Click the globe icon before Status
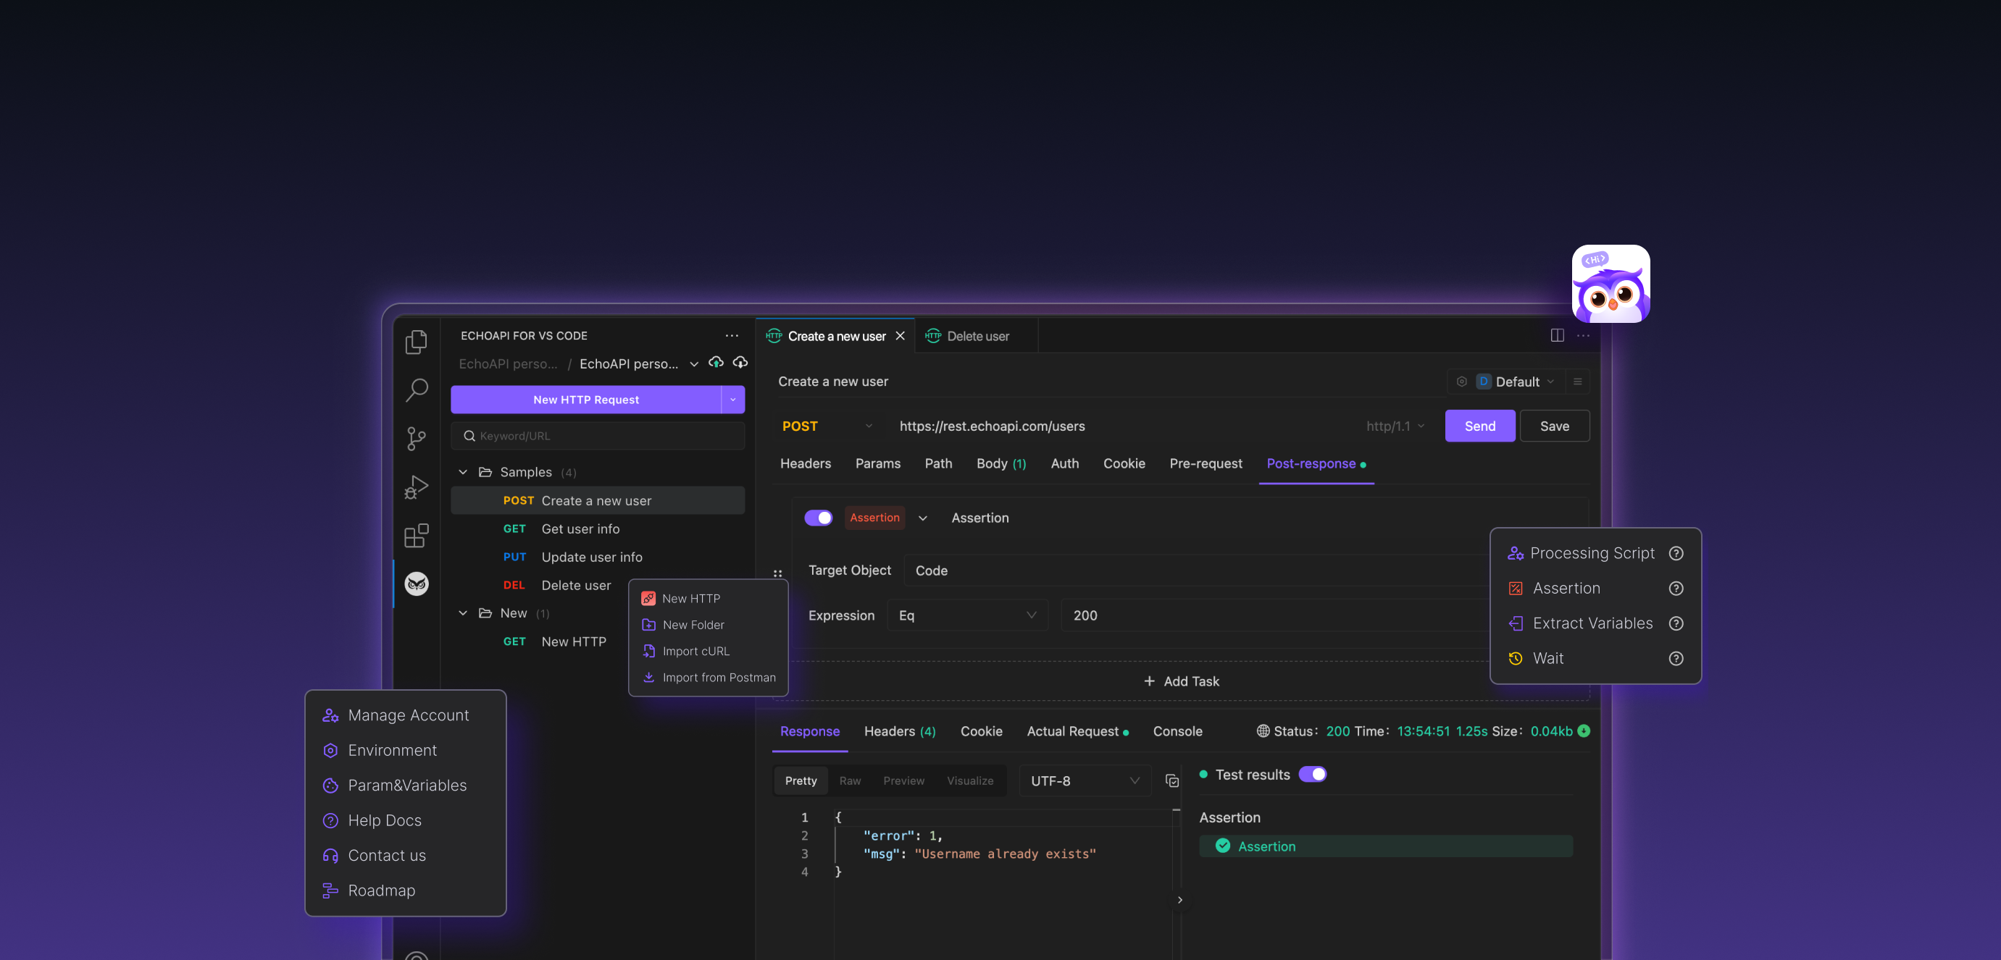Image resolution: width=2001 pixels, height=960 pixels. (1263, 731)
